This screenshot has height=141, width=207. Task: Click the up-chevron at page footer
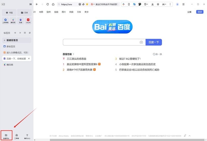[190, 136]
